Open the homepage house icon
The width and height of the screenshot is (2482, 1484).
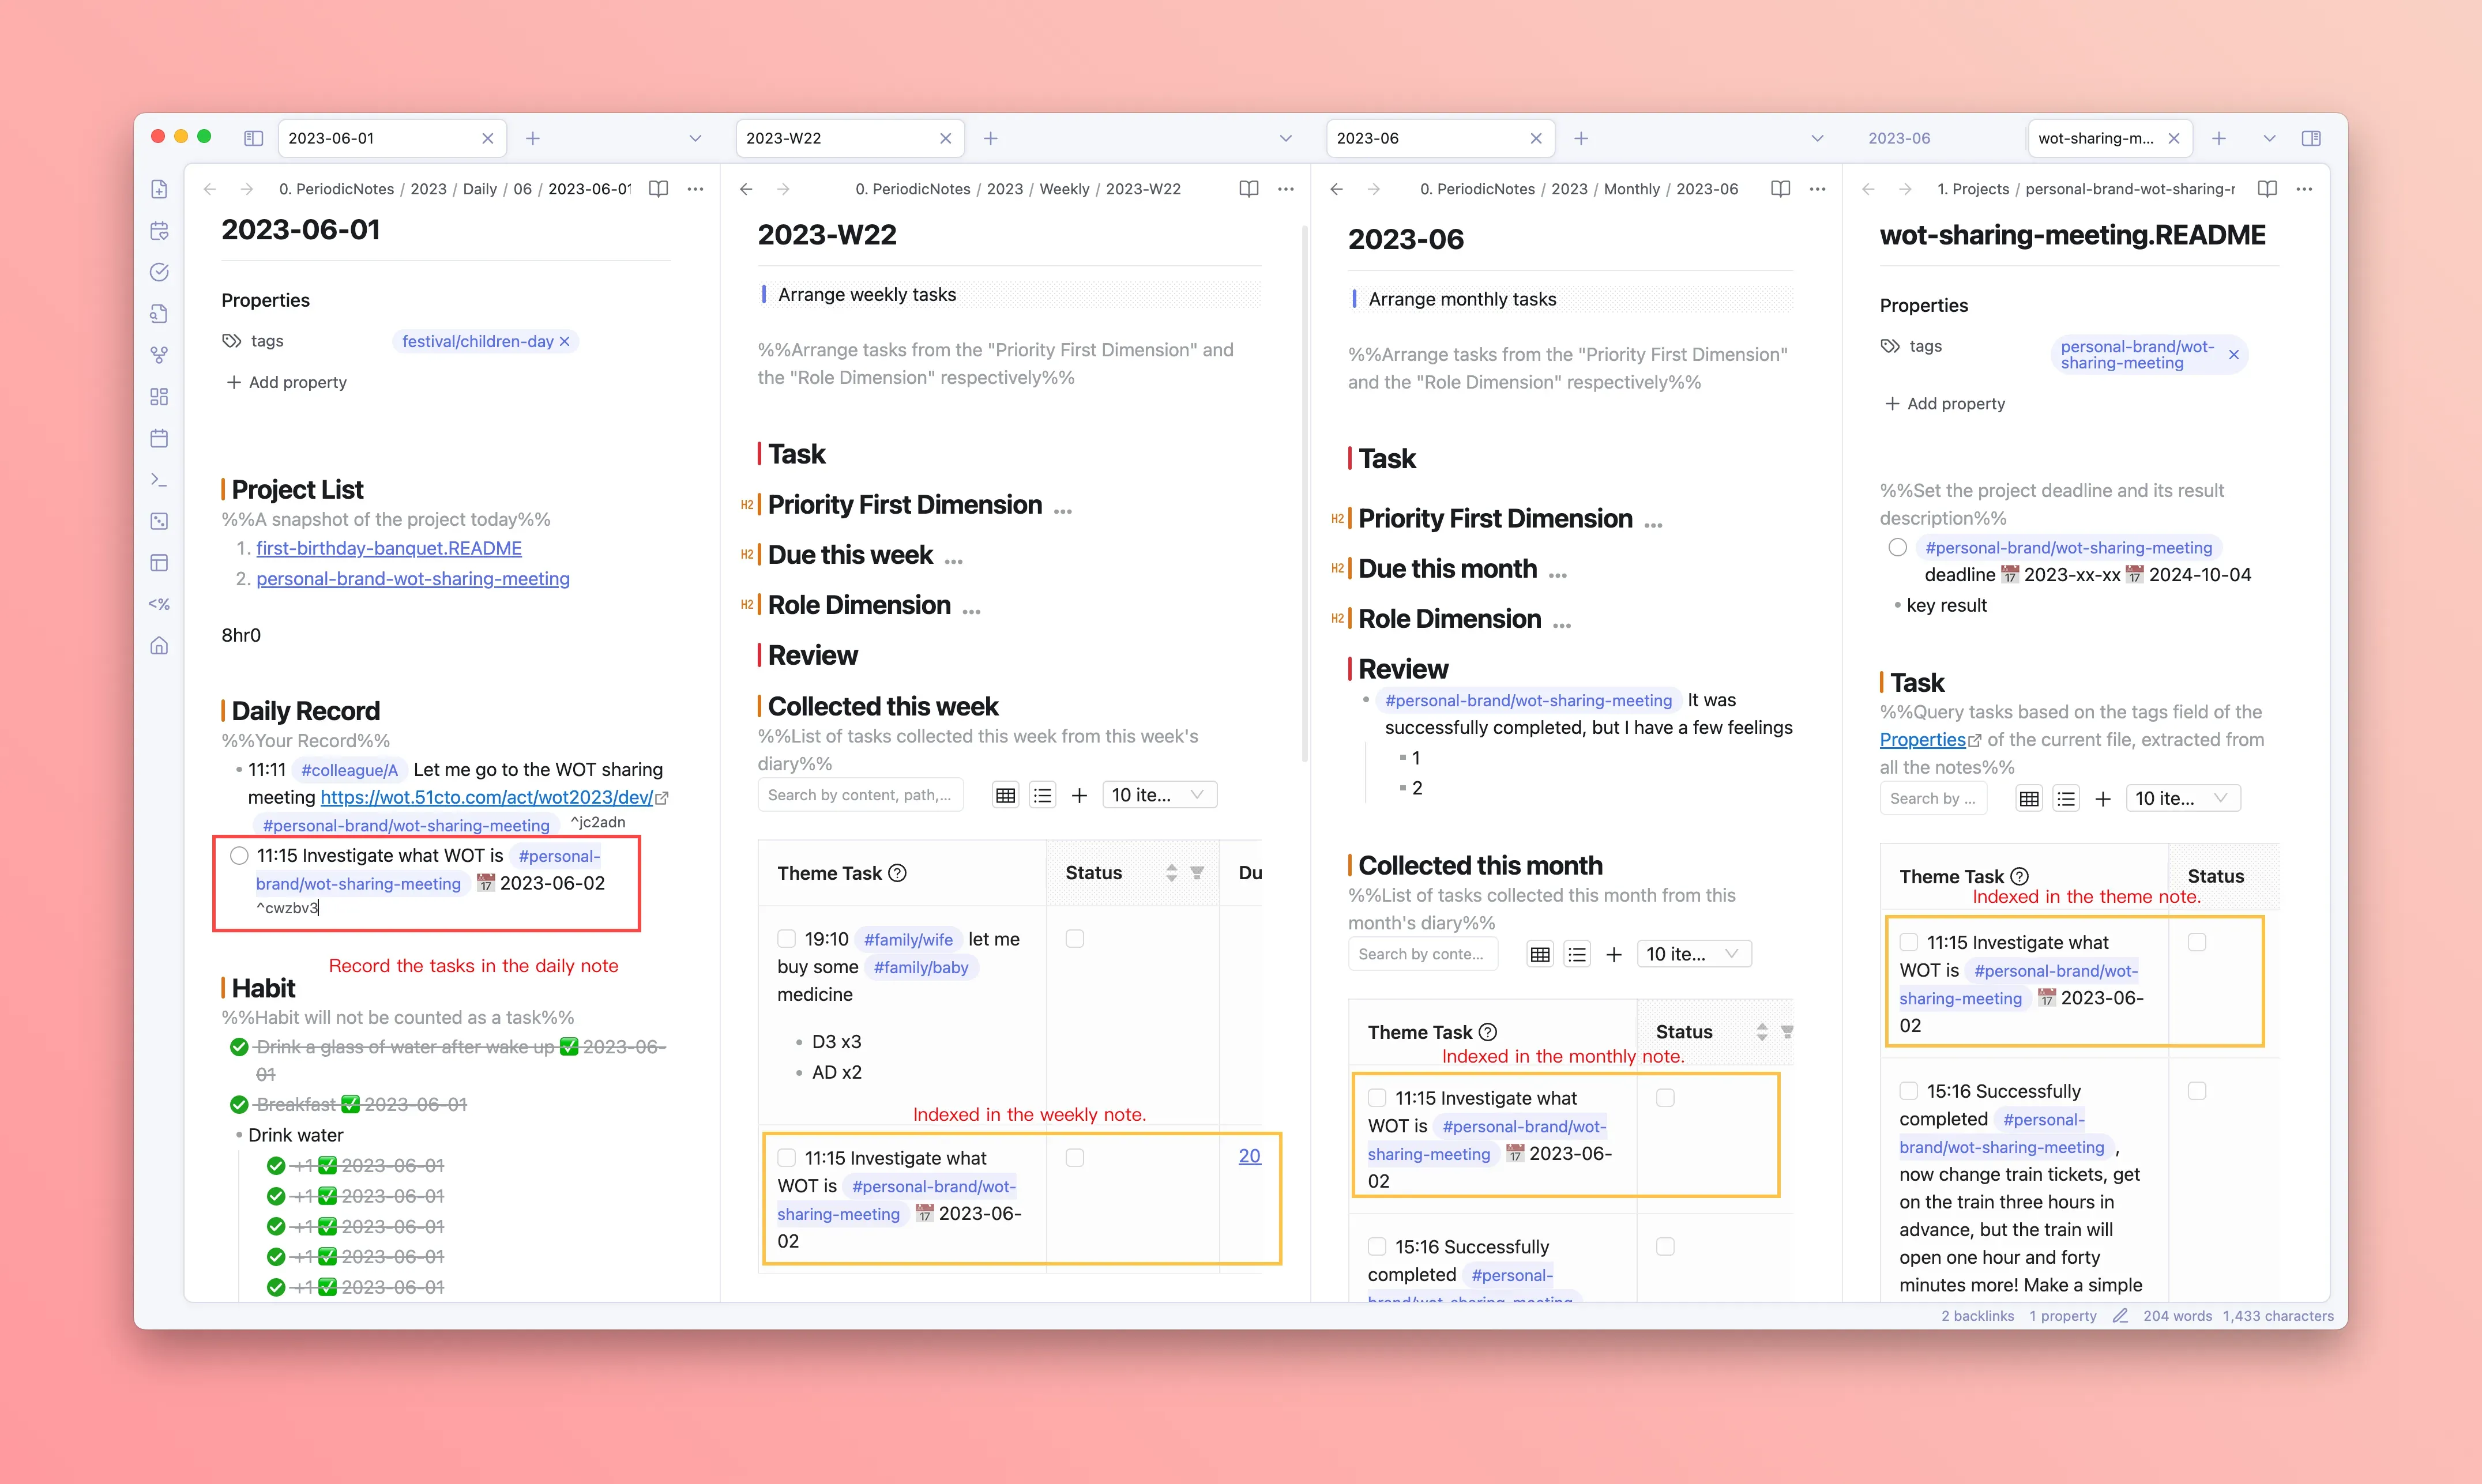click(x=159, y=646)
